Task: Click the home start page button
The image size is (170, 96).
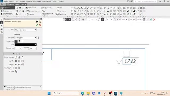Action: click(x=2, y=5)
